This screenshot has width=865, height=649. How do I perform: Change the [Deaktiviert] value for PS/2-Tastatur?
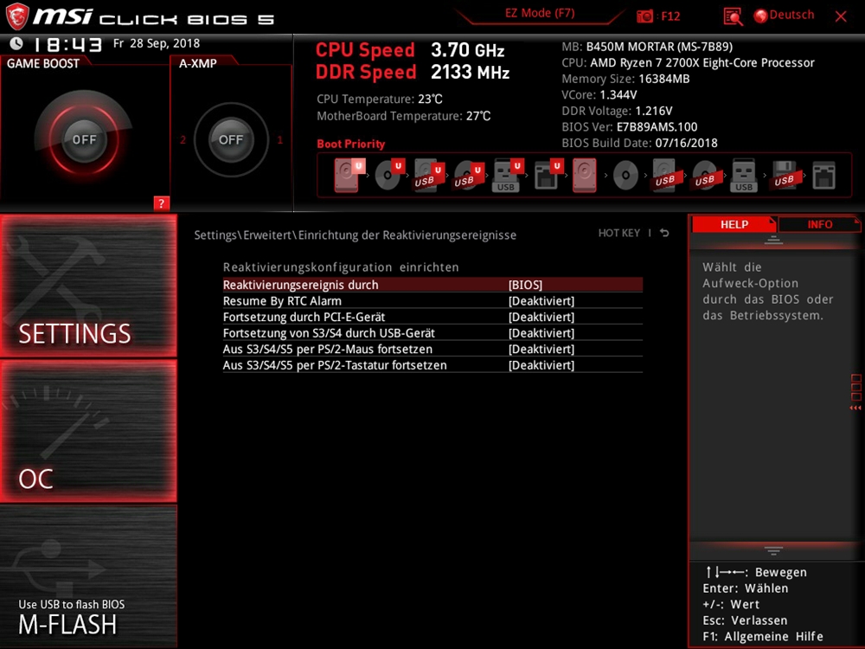point(541,365)
